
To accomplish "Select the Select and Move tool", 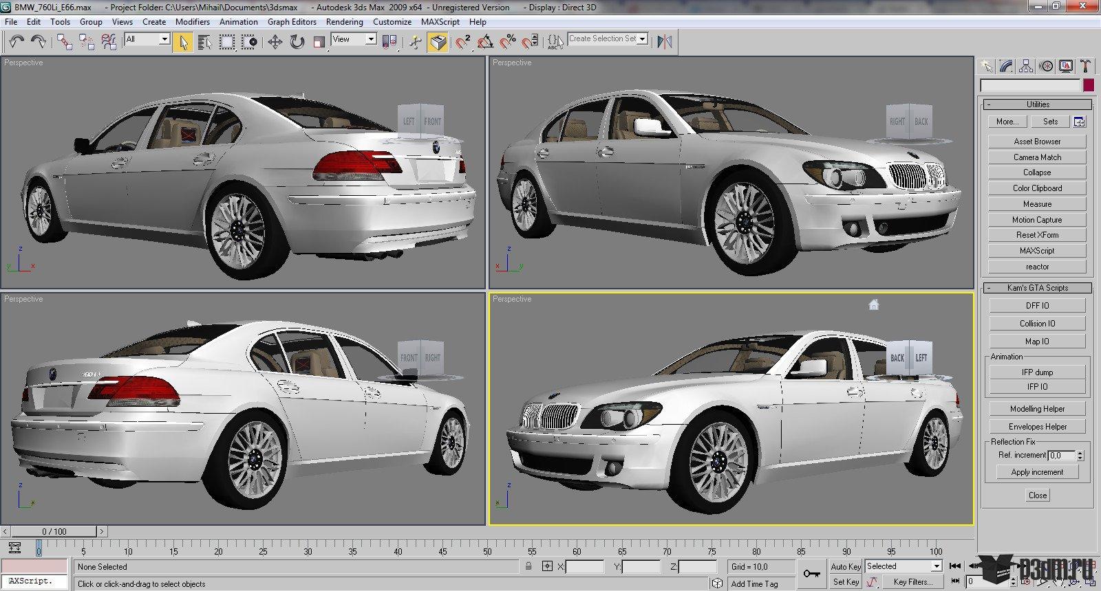I will point(275,42).
